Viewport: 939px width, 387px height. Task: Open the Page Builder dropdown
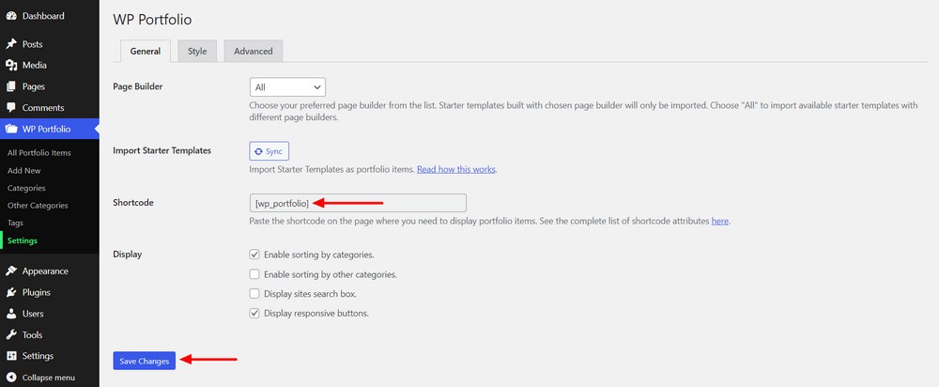[287, 86]
